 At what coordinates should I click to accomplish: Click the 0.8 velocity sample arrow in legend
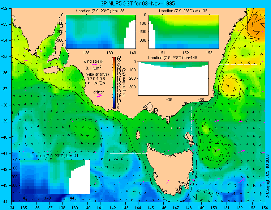pyautogui.click(x=102, y=83)
